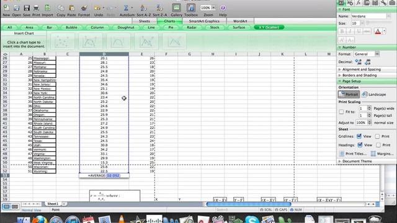Insert the marked scatter chart thumbnail
397x223 pixels.
pos(62,42)
